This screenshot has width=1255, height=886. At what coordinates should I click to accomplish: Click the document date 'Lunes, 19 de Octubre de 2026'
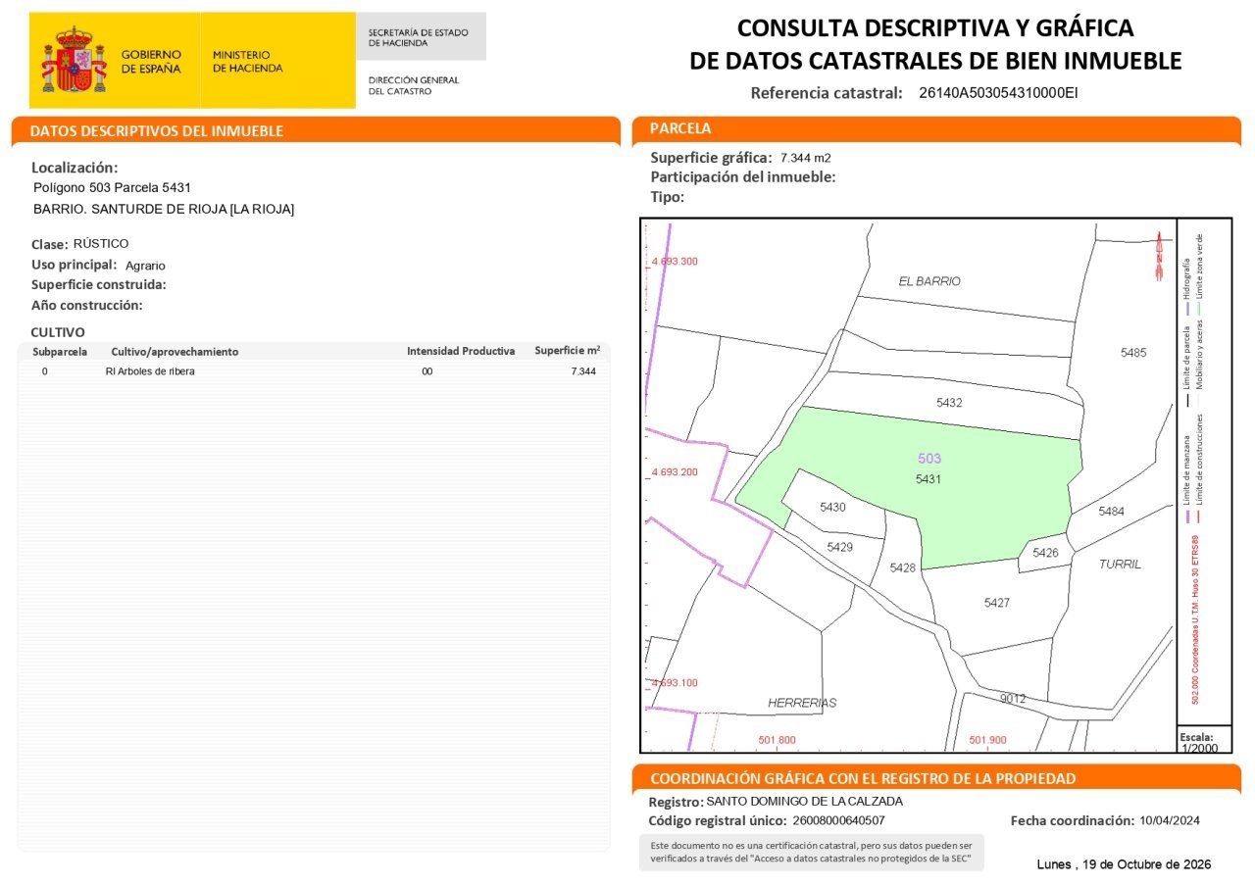pyautogui.click(x=1124, y=864)
